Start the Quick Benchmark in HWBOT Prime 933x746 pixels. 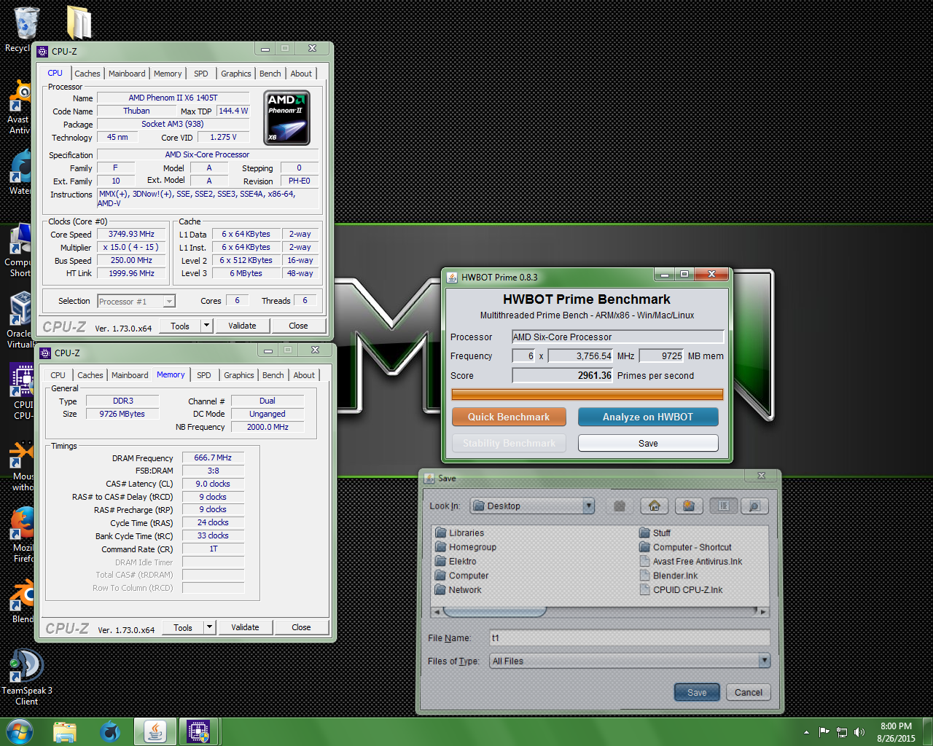point(509,417)
